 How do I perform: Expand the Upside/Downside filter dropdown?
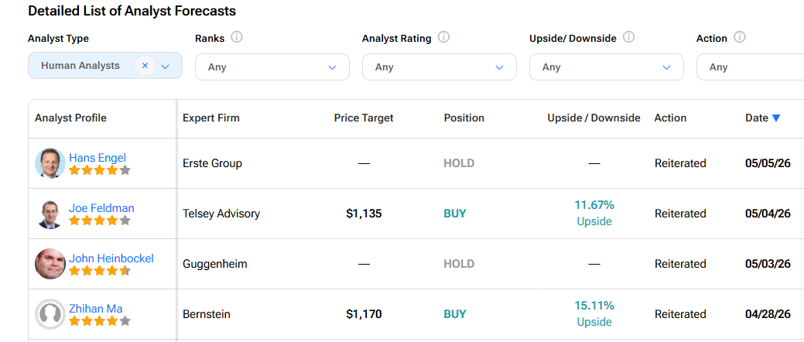click(x=607, y=67)
